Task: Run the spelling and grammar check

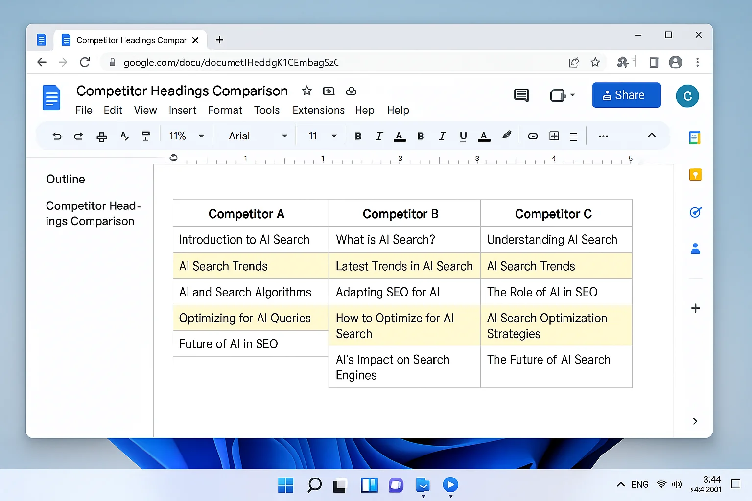Action: [x=124, y=136]
